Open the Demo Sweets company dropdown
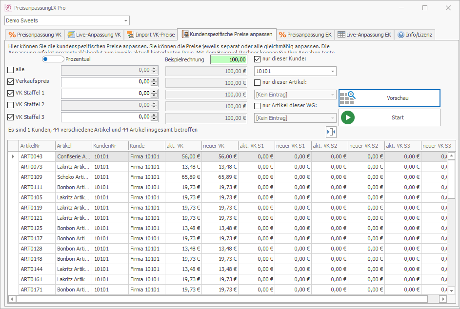Image resolution: width=460 pixels, height=309 pixels. (126, 20)
